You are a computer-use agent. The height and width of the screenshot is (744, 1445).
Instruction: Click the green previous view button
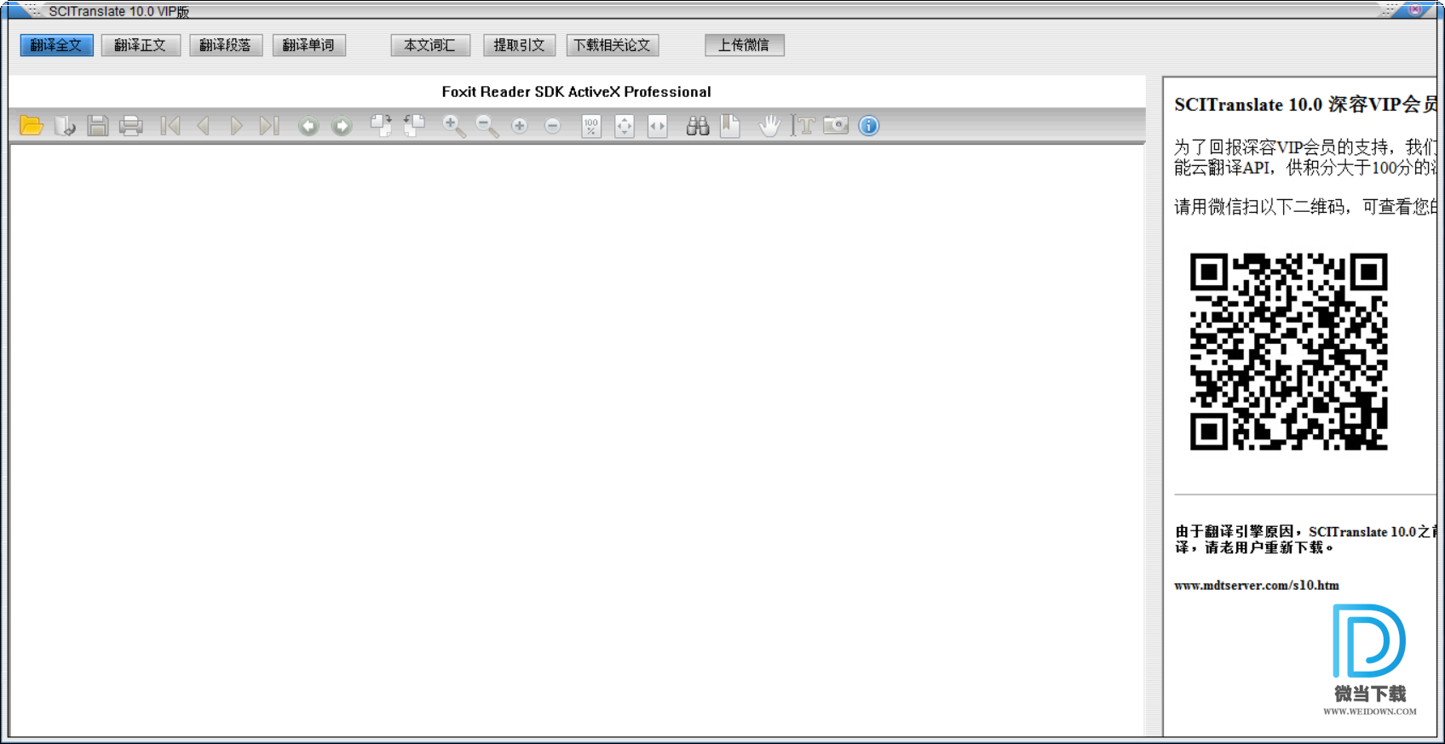308,126
